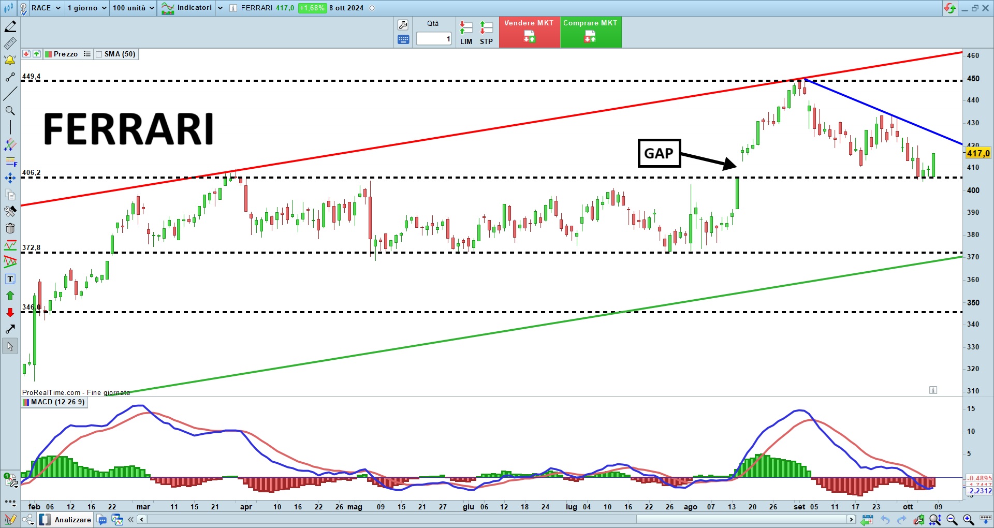Select the magnifier zoom tool in sidebar
Image resolution: width=994 pixels, height=528 pixels.
[x=10, y=111]
